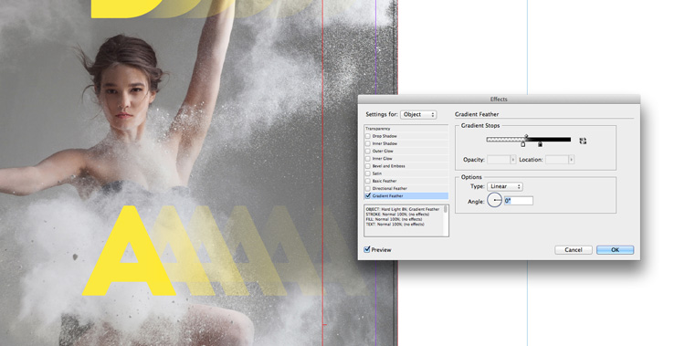The image size is (685, 346).
Task: Click the gradient midpoint diamond marker
Action: coord(526,136)
